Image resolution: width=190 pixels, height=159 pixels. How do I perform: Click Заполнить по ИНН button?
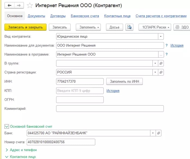(x=124, y=82)
